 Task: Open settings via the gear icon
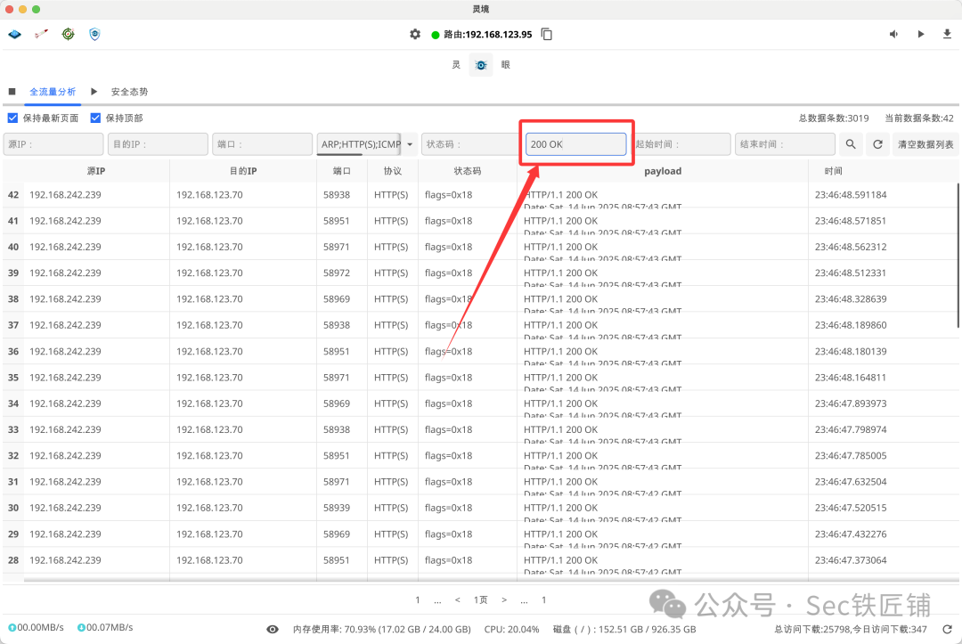pyautogui.click(x=415, y=34)
